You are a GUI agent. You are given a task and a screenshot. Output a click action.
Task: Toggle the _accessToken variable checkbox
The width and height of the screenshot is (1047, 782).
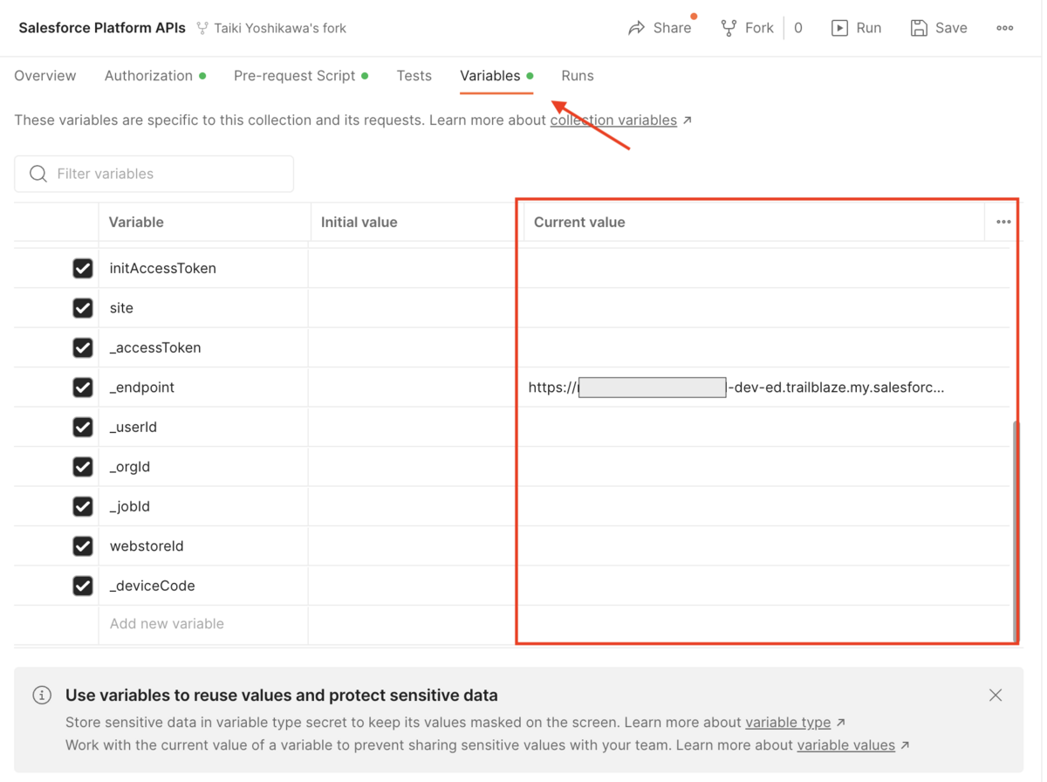(x=83, y=347)
